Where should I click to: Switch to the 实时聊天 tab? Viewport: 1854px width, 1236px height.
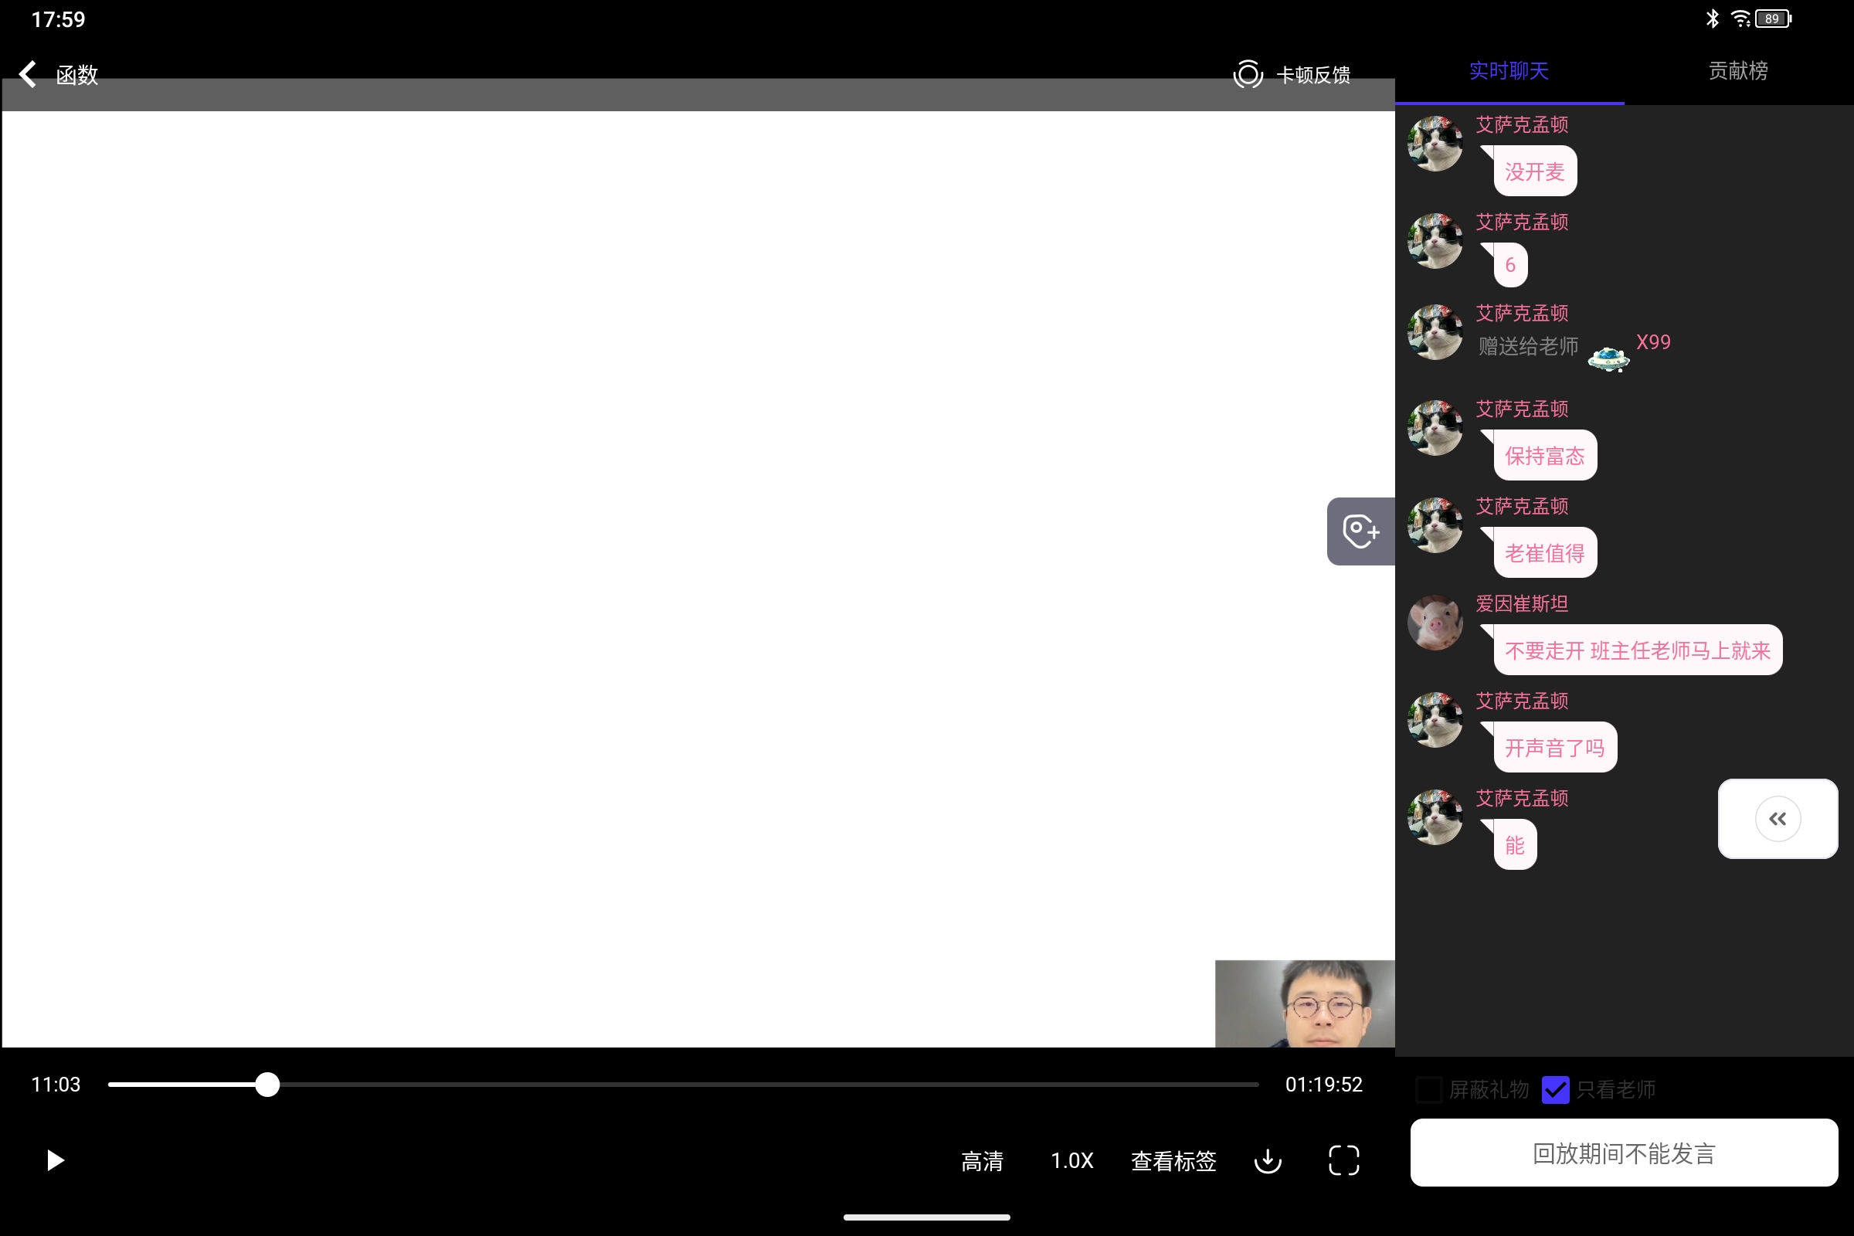1509,71
